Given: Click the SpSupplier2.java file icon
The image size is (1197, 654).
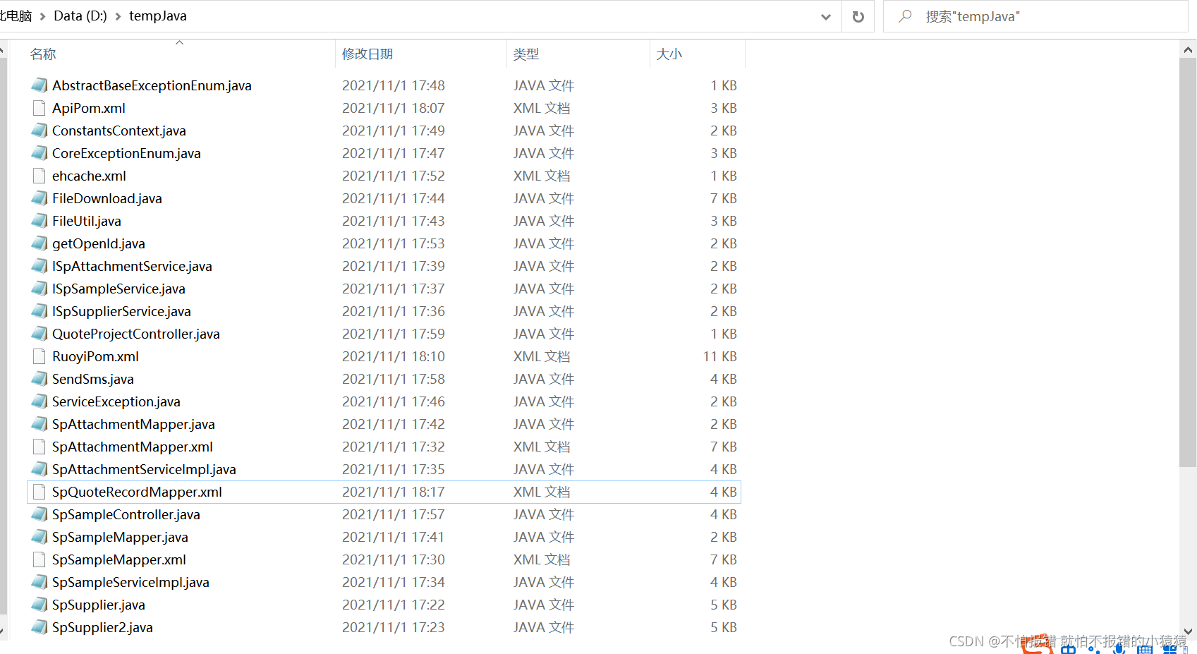Looking at the screenshot, I should coord(40,627).
